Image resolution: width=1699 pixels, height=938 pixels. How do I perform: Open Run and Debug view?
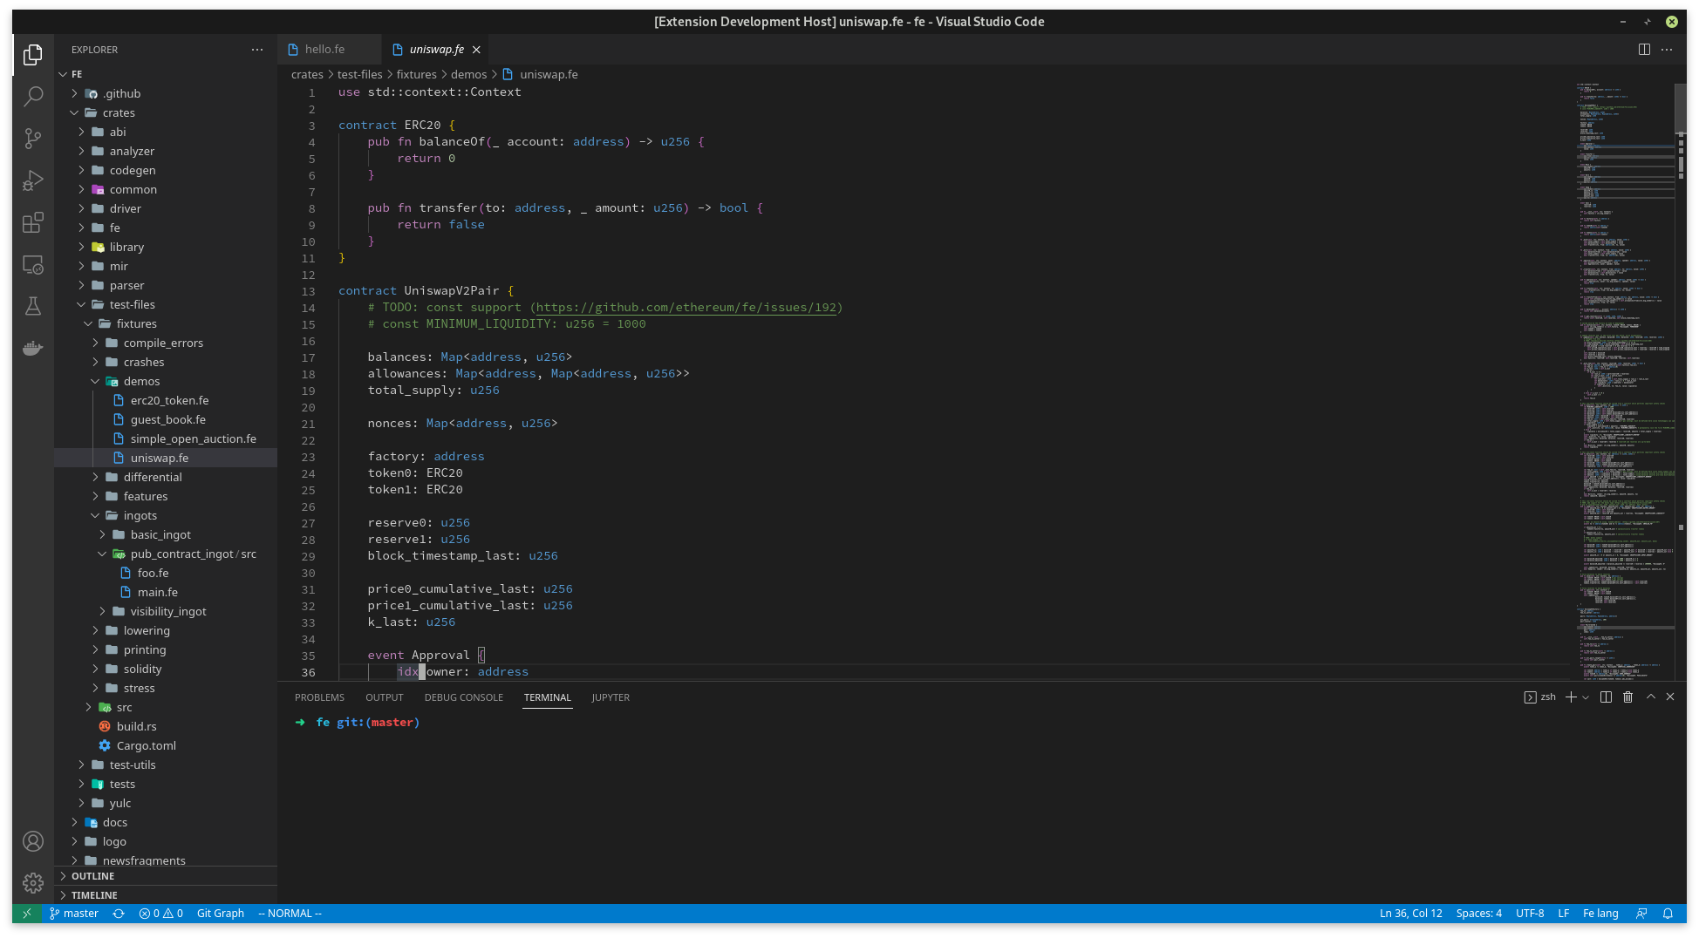coord(33,180)
